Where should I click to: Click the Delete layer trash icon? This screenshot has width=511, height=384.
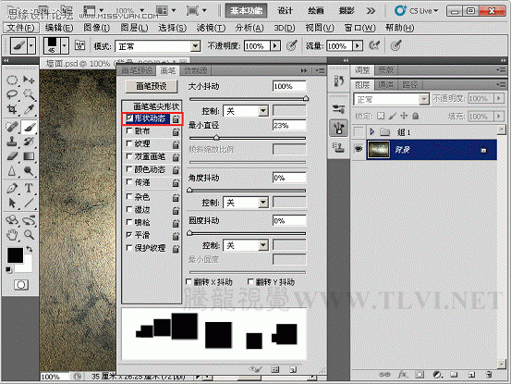pos(488,375)
